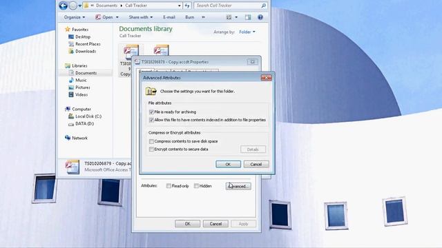Select the first Access file thumbnail
The width and height of the screenshot is (442, 248).
(x=131, y=52)
